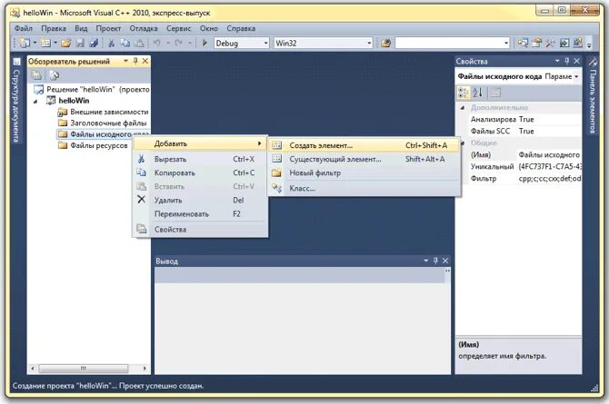Open the Окно menu
The width and height of the screenshot is (609, 404).
click(209, 28)
